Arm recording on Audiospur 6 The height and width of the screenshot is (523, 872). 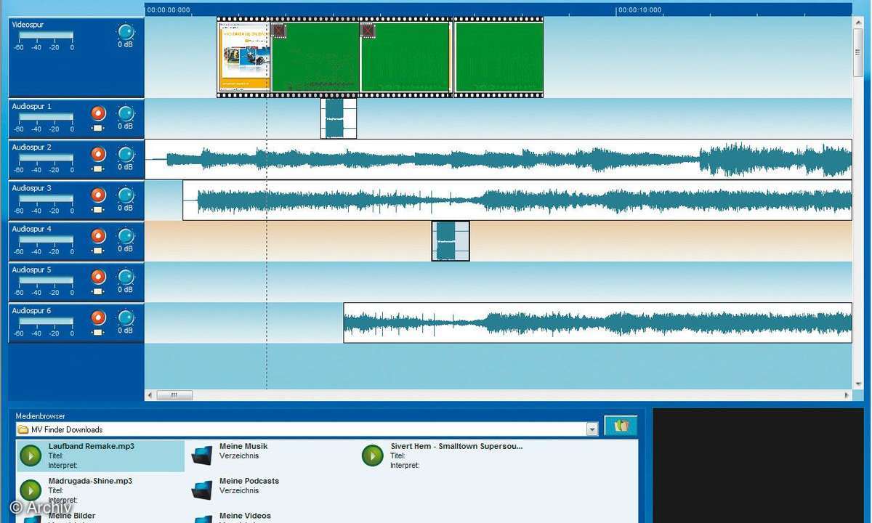99,317
